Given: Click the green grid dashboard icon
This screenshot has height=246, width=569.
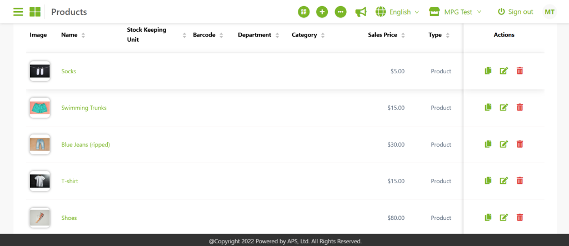Looking at the screenshot, I should tap(35, 12).
